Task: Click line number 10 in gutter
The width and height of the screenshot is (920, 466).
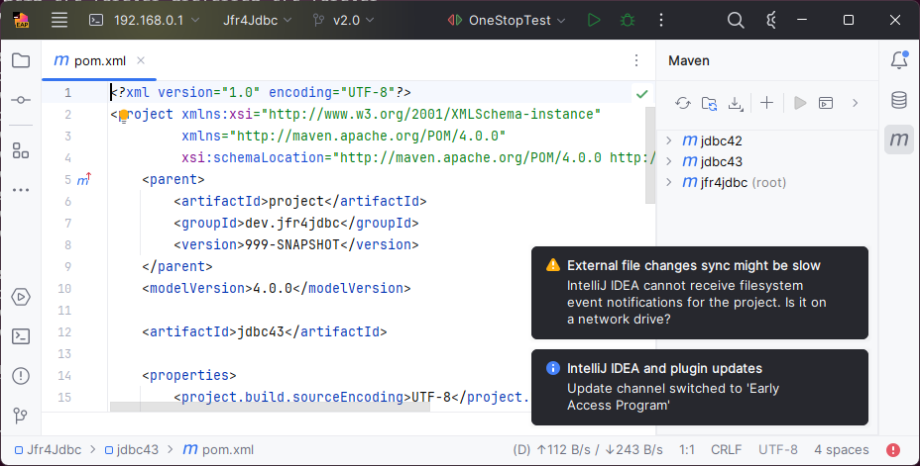Action: pos(64,289)
